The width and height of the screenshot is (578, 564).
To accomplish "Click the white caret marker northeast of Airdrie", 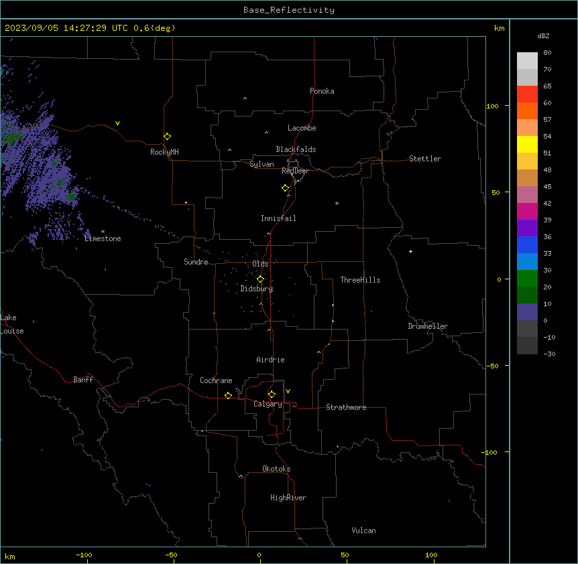I will (x=319, y=352).
